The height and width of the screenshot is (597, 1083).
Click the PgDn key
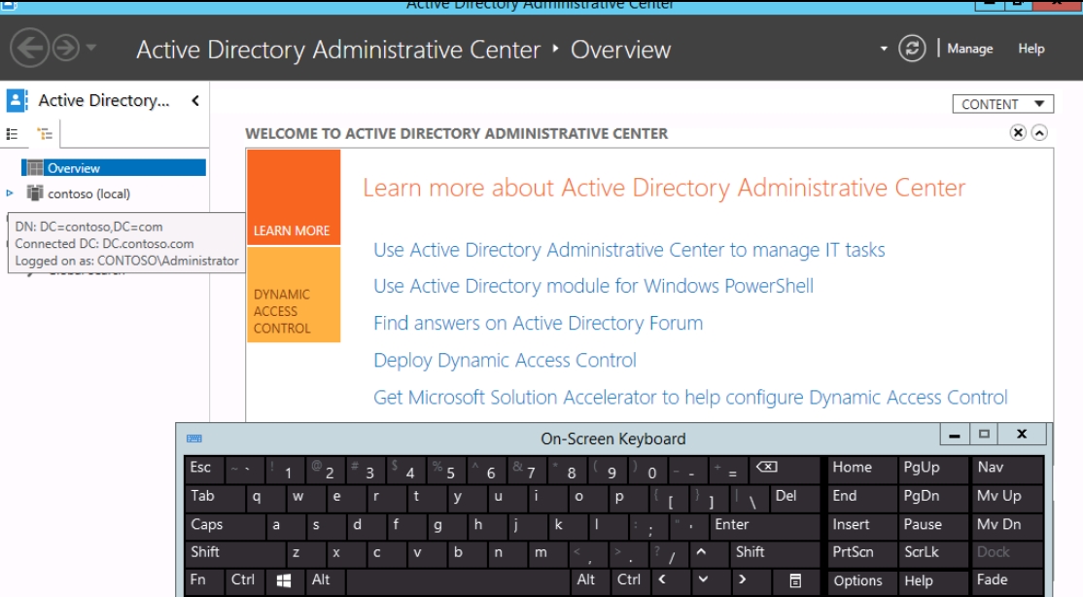point(932,497)
